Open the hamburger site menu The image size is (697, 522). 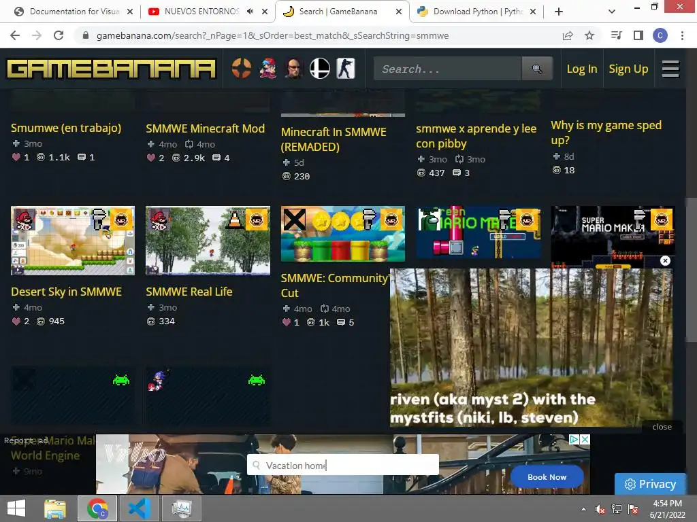coord(670,69)
